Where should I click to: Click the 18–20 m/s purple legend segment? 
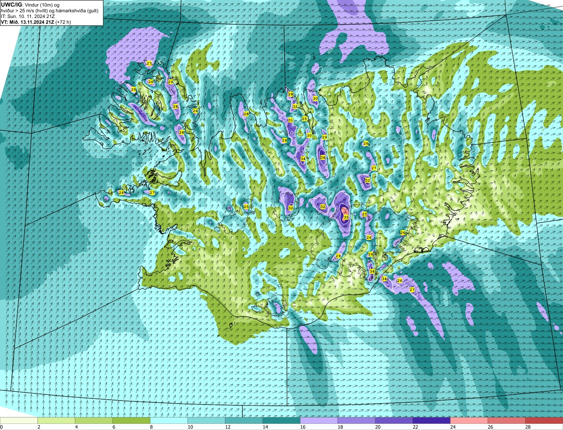coord(357,421)
